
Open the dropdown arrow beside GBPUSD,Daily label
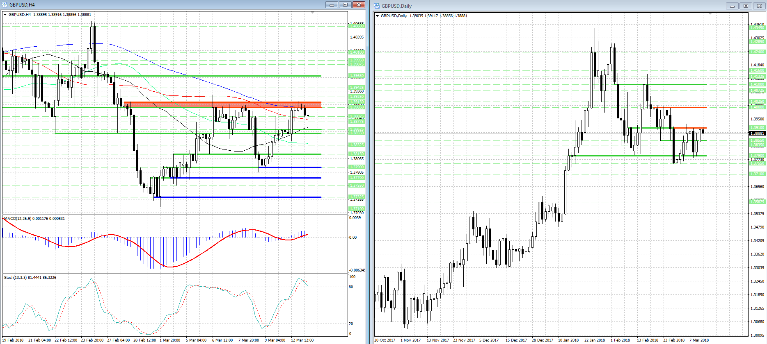coord(378,16)
